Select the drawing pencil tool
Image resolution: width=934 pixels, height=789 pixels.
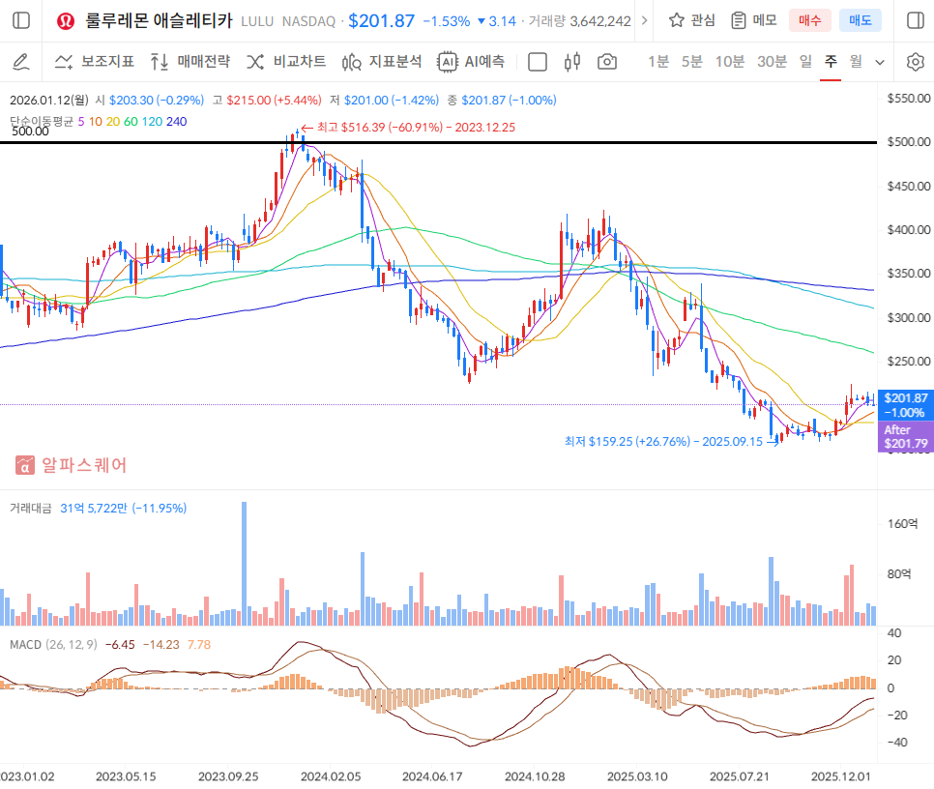[21, 62]
